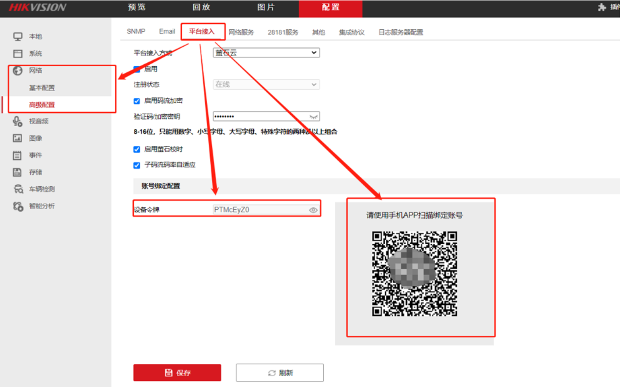The image size is (621, 387).
Task: Click the 保存 save button
Action: click(177, 373)
